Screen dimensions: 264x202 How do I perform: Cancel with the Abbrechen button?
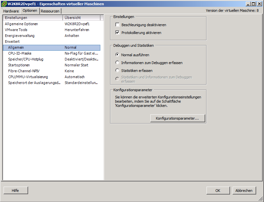tap(244, 190)
